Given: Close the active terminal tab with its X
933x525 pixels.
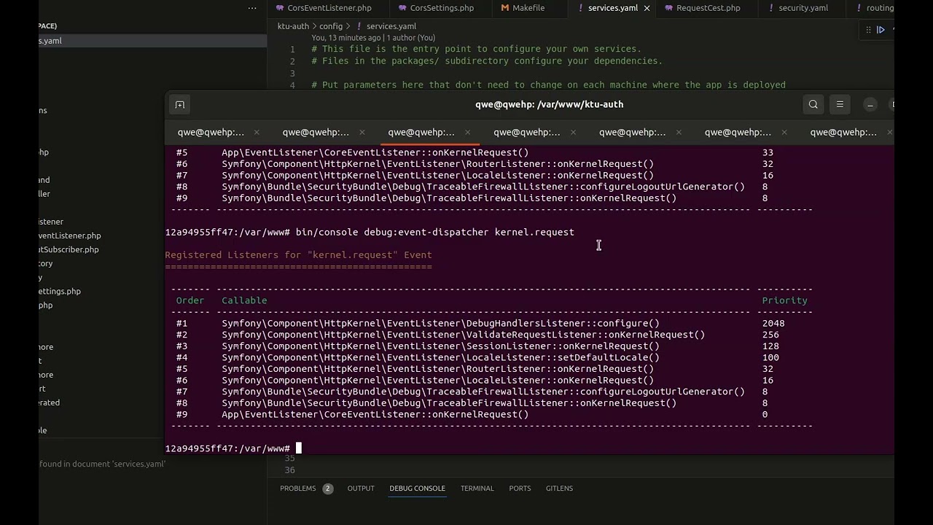Looking at the screenshot, I should click(467, 132).
